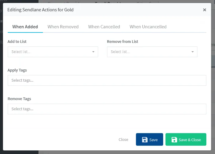The height and width of the screenshot is (154, 215).
Task: Click the Apply Tags label
Action: click(17, 70)
